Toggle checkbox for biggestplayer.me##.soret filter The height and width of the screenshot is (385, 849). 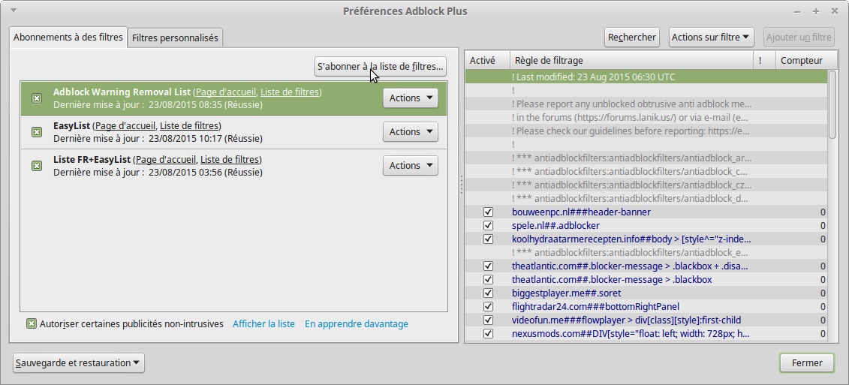point(488,293)
